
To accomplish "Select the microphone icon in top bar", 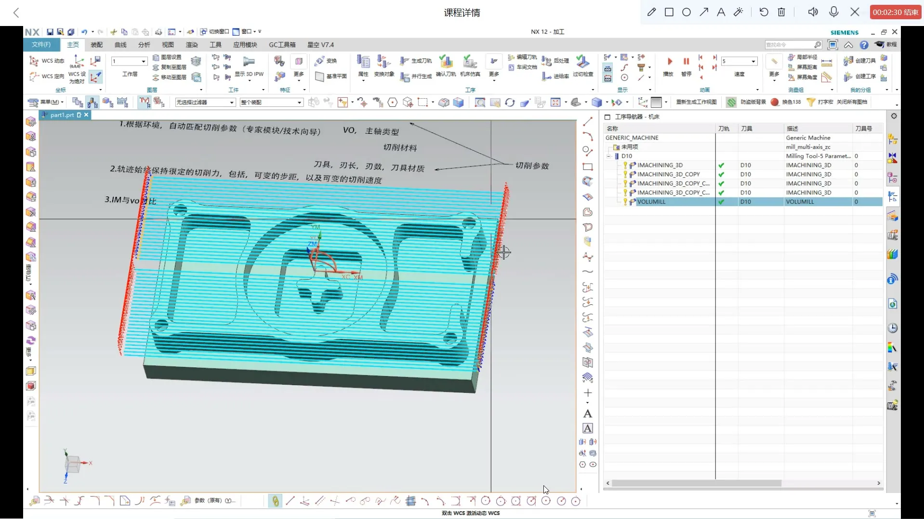I will pos(833,12).
